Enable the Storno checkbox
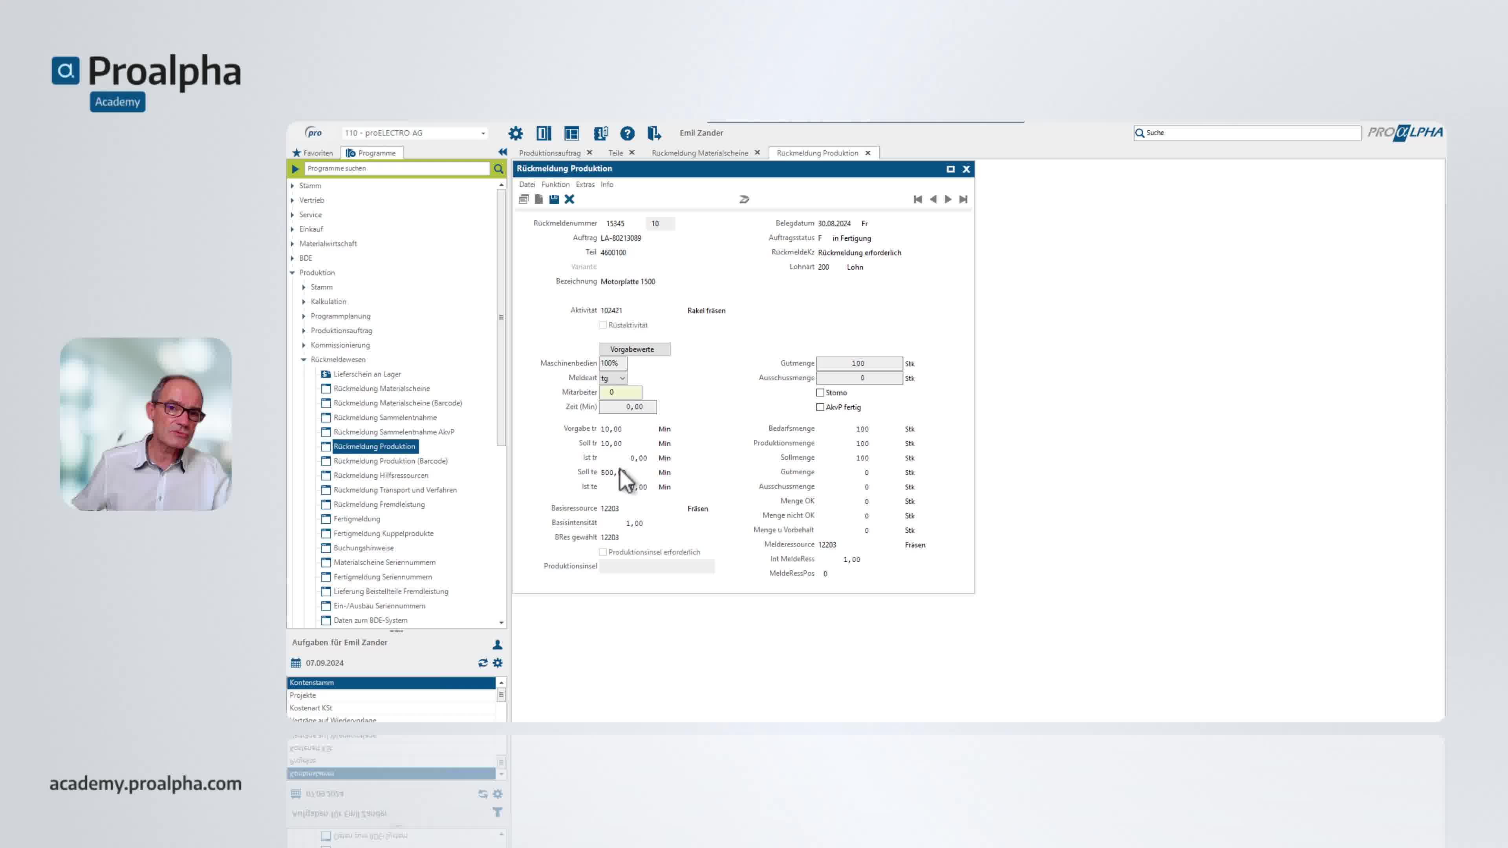Image resolution: width=1508 pixels, height=848 pixels. point(820,393)
